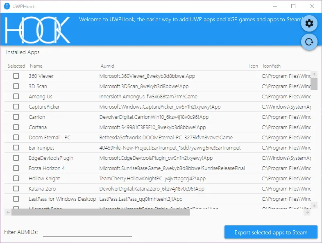Check the CapturePicker row checkbox
Viewport: 322px width, 243px height.
[x=16, y=107]
